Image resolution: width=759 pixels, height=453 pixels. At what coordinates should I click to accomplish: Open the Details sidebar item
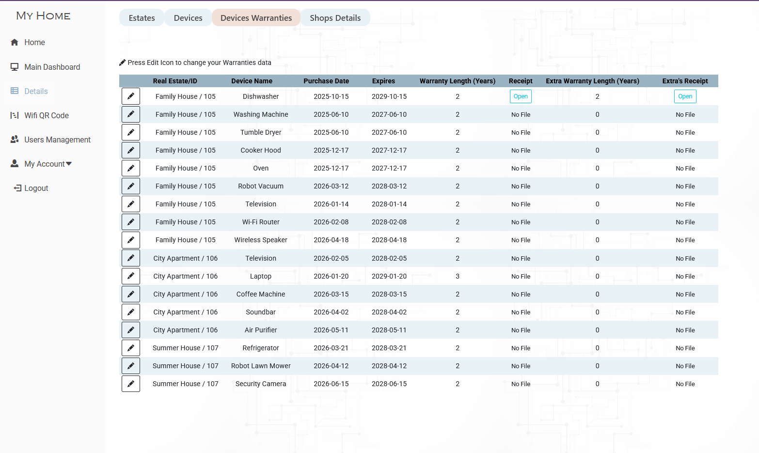pyautogui.click(x=36, y=91)
